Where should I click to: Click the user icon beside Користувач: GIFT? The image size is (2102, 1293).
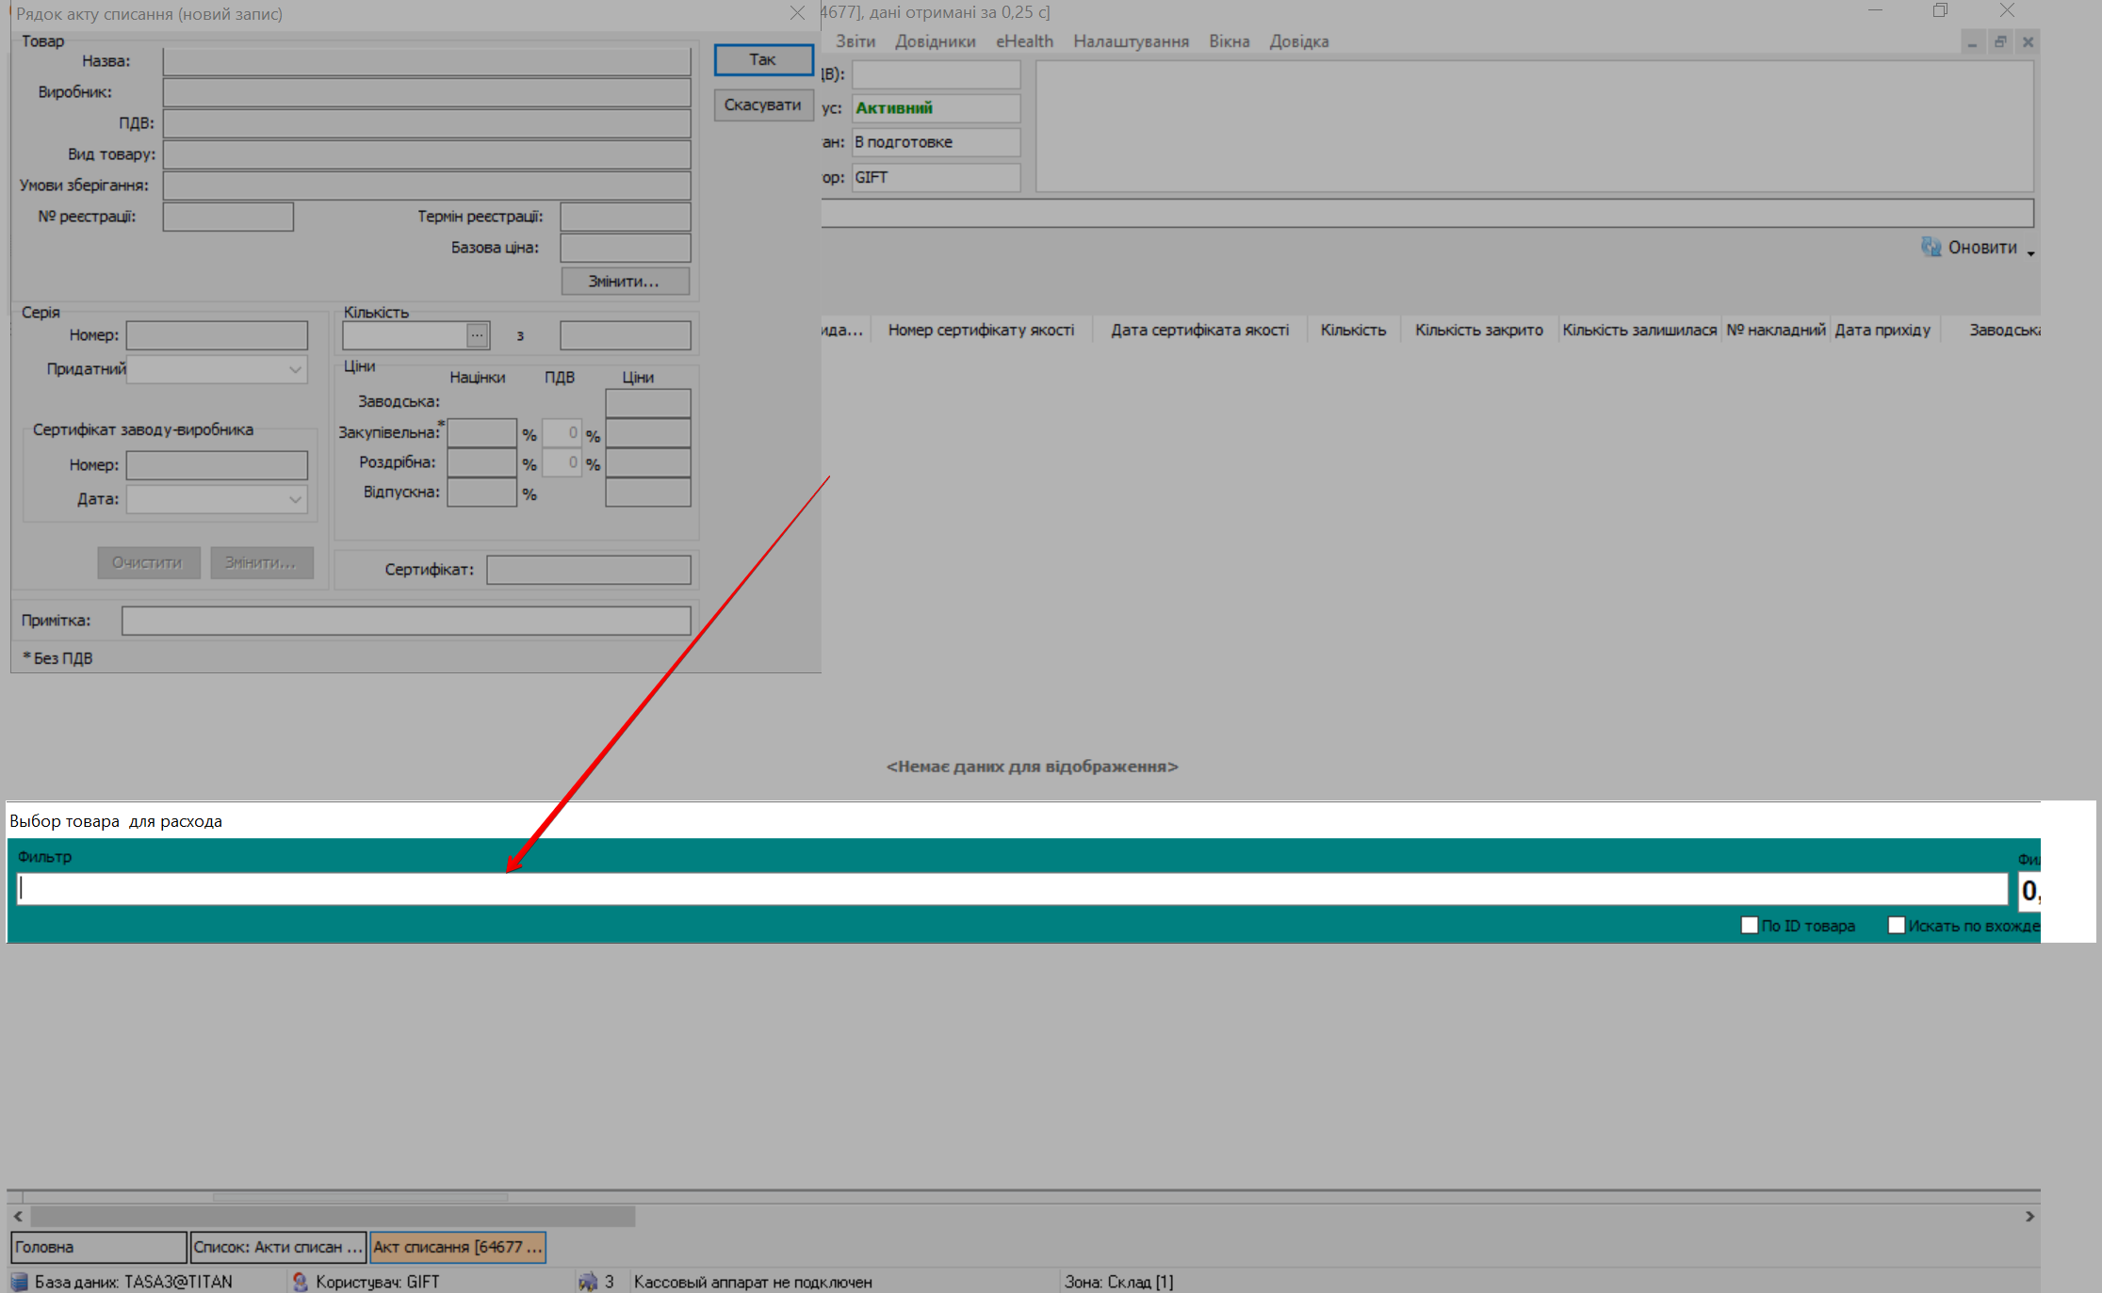(301, 1282)
